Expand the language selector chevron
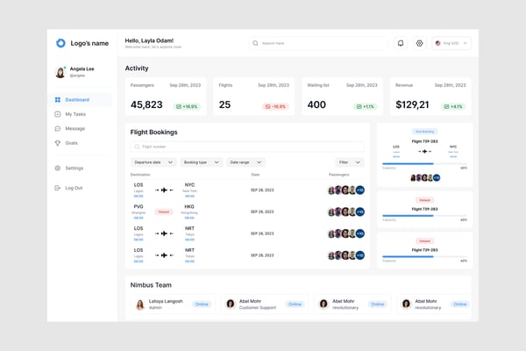The height and width of the screenshot is (351, 526). pyautogui.click(x=465, y=43)
